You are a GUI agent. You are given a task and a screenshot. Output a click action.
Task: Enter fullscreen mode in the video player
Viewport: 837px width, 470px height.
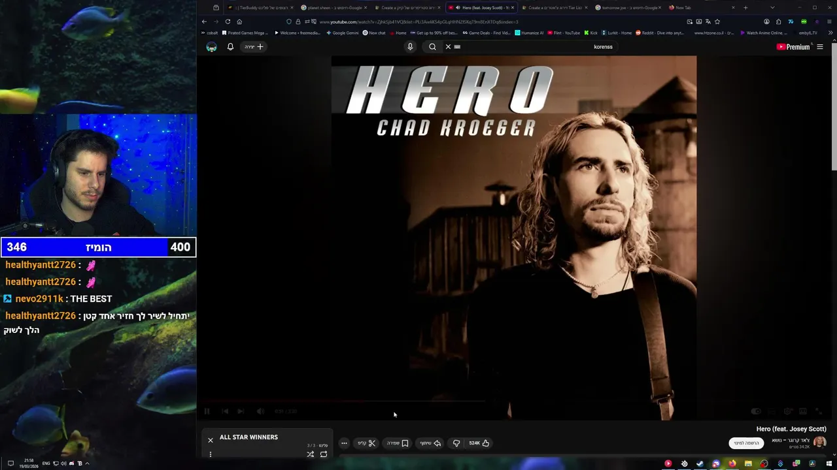tap(819, 411)
